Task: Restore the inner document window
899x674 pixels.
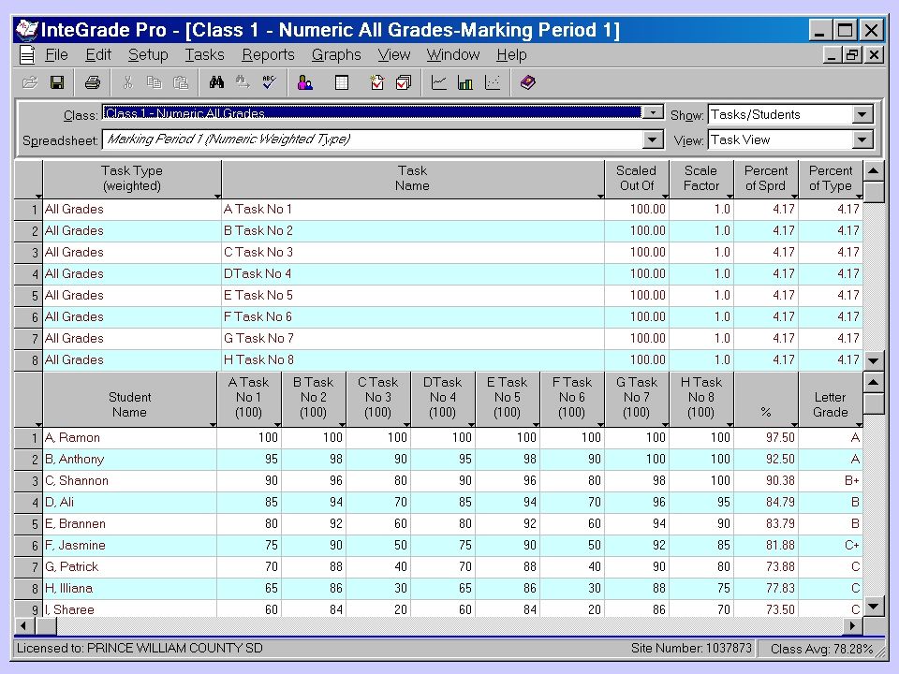Action: 852,55
